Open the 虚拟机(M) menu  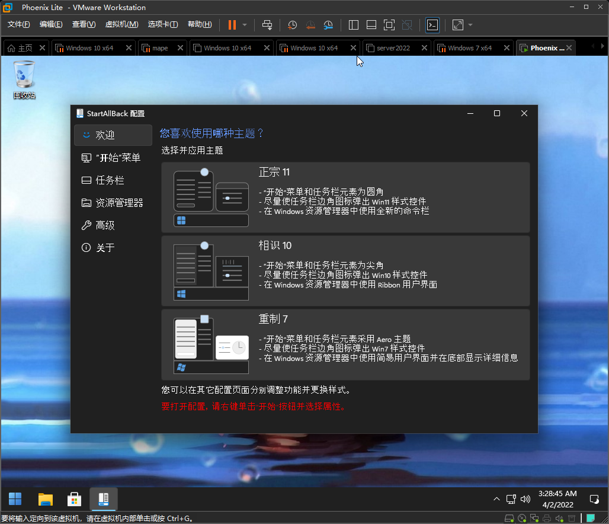click(121, 24)
